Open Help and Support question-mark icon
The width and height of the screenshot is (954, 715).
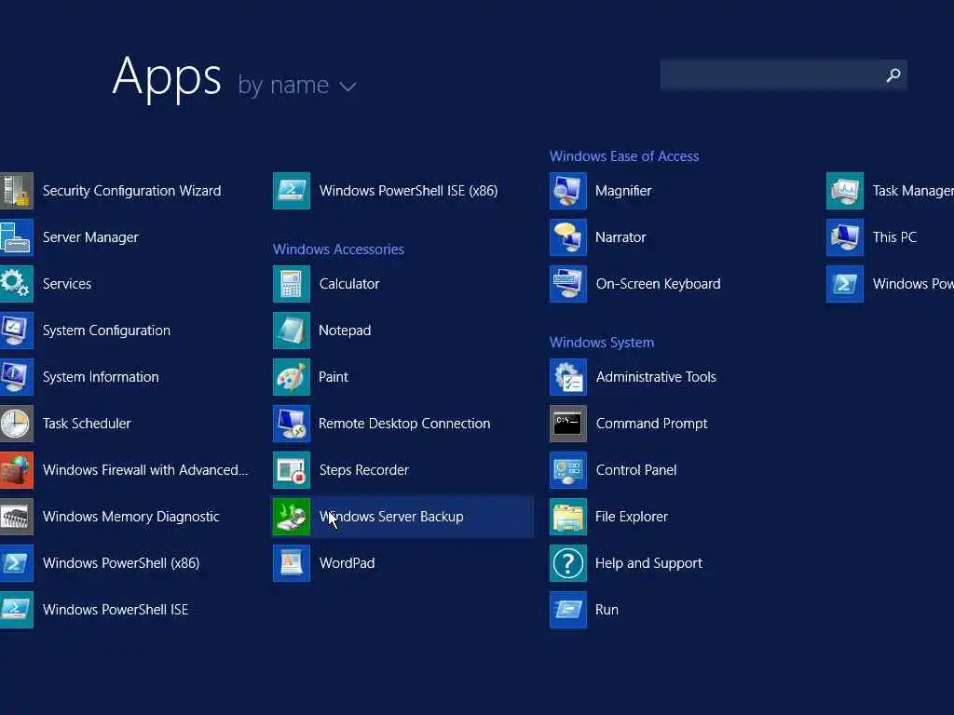tap(568, 563)
